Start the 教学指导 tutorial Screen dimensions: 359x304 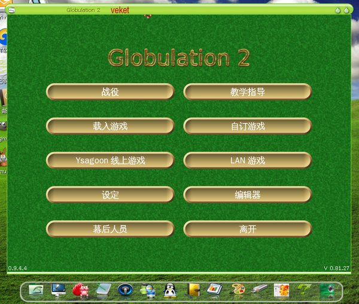pos(248,91)
